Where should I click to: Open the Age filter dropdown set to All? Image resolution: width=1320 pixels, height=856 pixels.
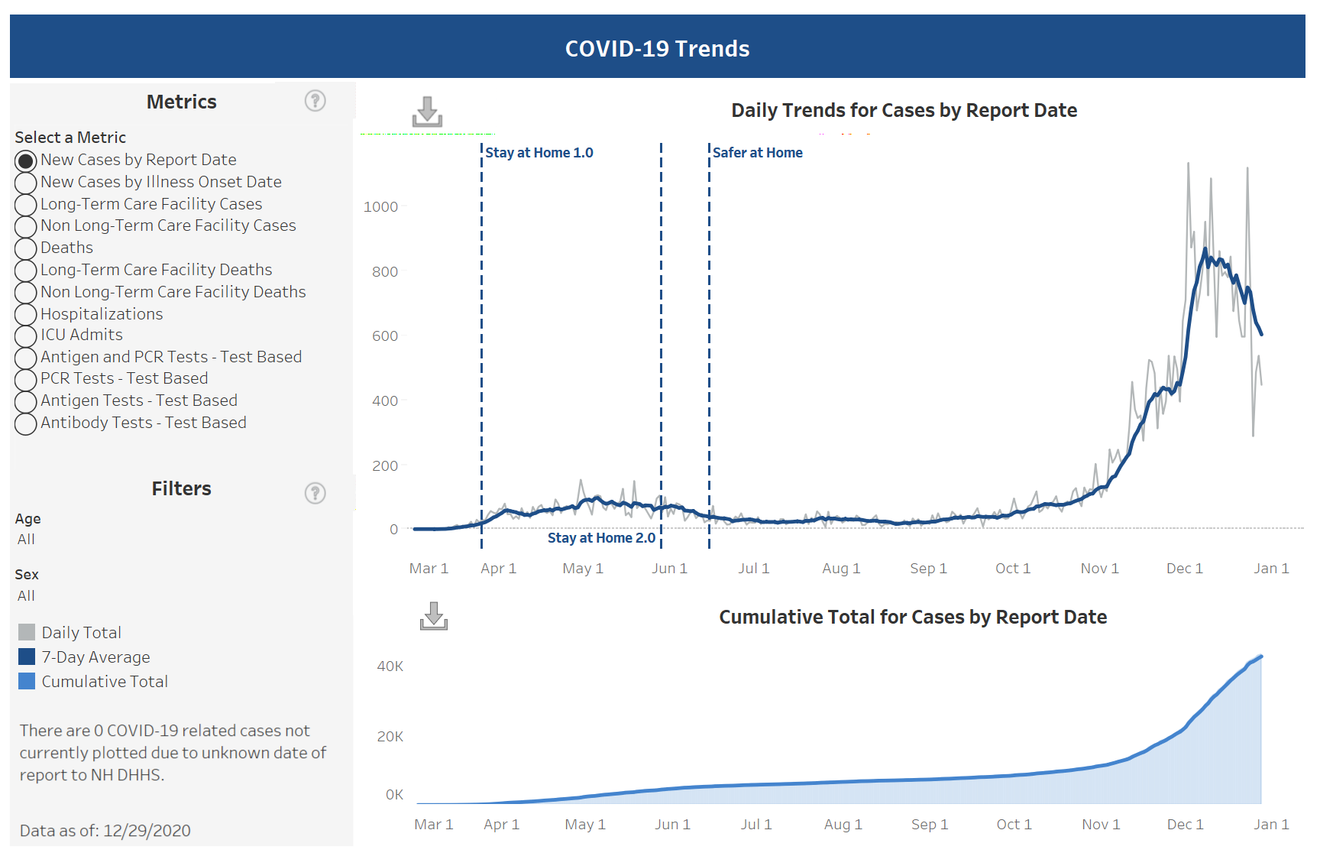click(x=27, y=540)
